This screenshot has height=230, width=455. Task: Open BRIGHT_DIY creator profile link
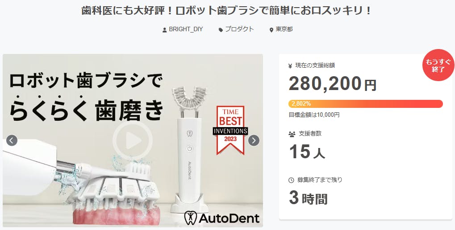186,29
